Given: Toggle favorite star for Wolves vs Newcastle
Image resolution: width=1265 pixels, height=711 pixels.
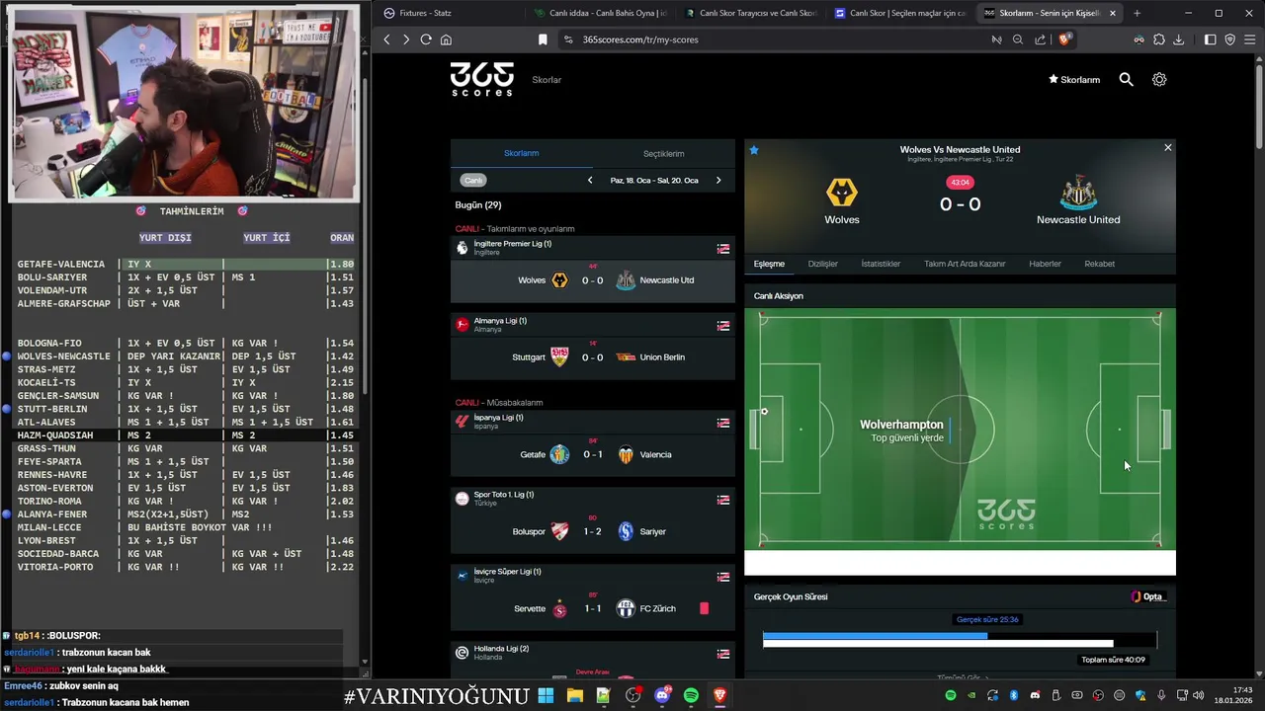Looking at the screenshot, I should point(754,150).
